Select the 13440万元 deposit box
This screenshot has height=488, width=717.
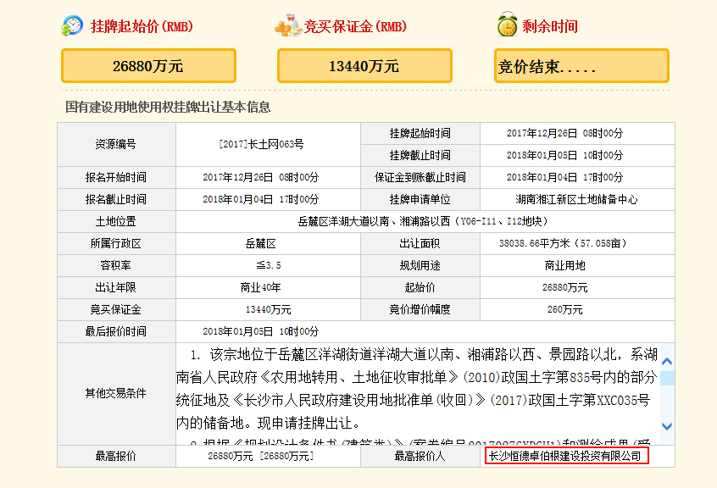pos(363,65)
